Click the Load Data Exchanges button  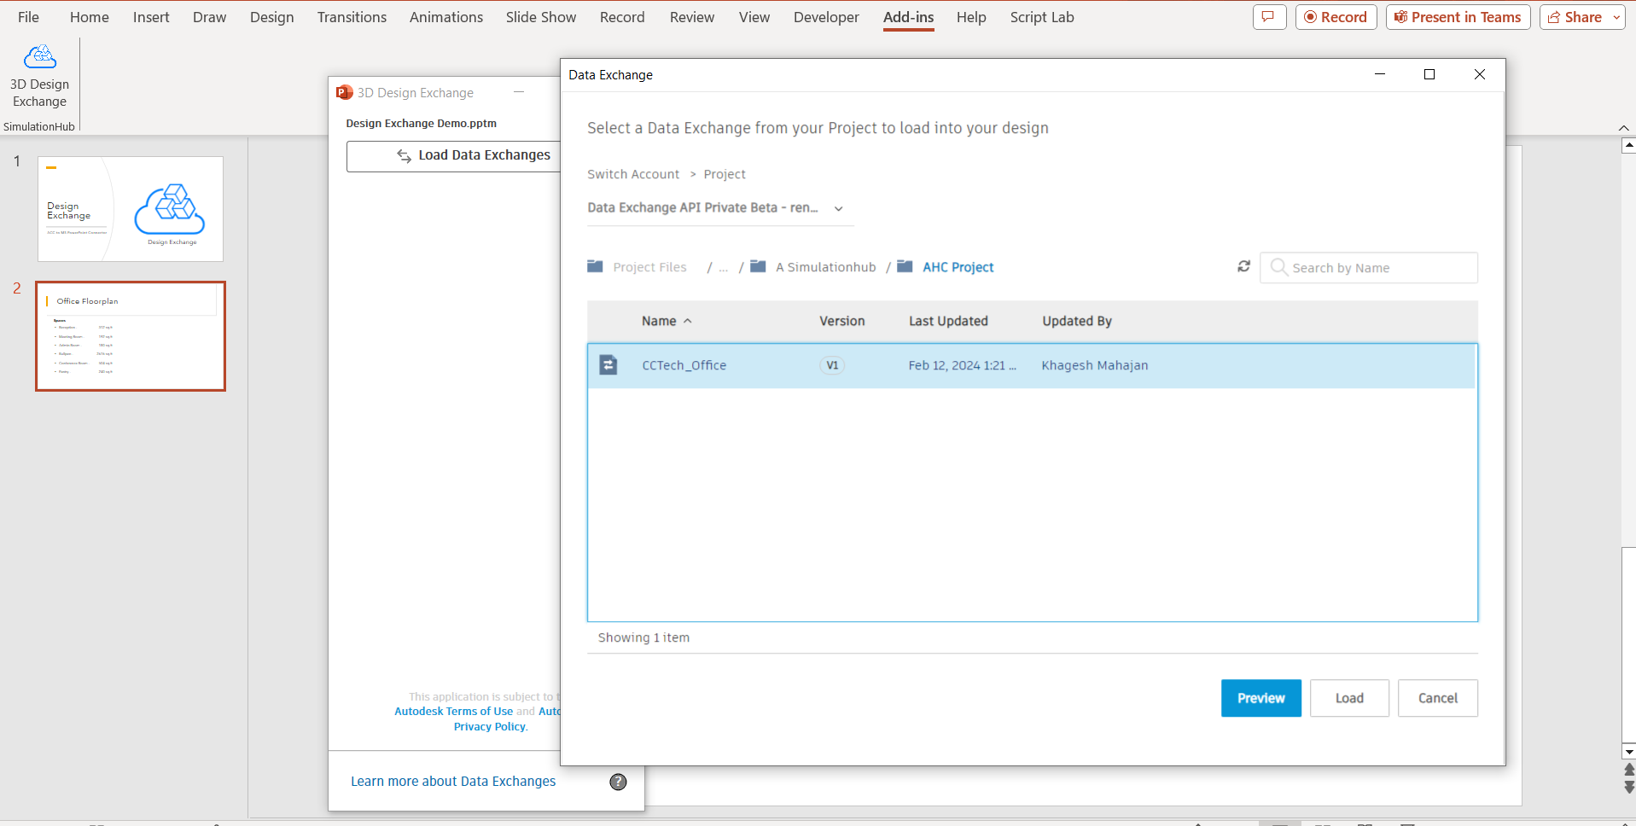pyautogui.click(x=454, y=155)
